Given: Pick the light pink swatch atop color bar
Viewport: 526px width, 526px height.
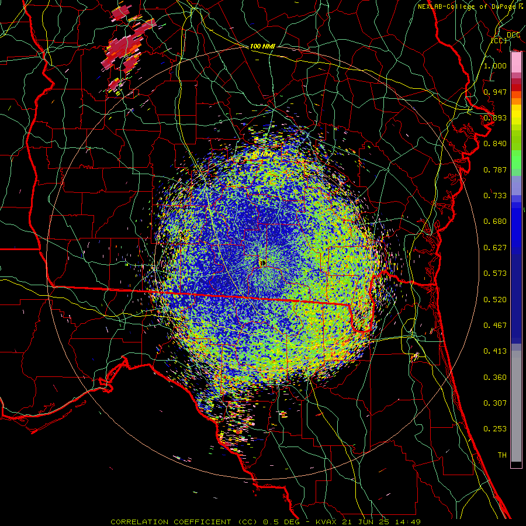Looking at the screenshot, I should pyautogui.click(x=516, y=62).
